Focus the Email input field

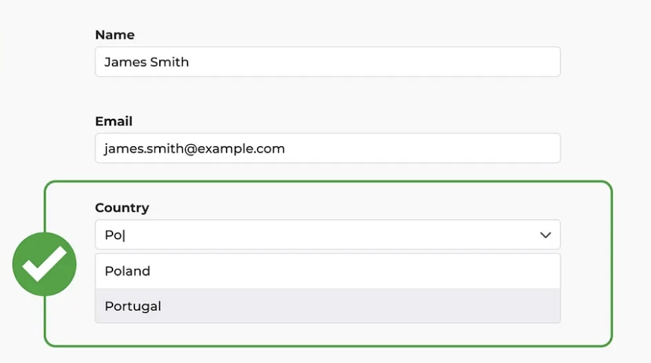(x=328, y=148)
